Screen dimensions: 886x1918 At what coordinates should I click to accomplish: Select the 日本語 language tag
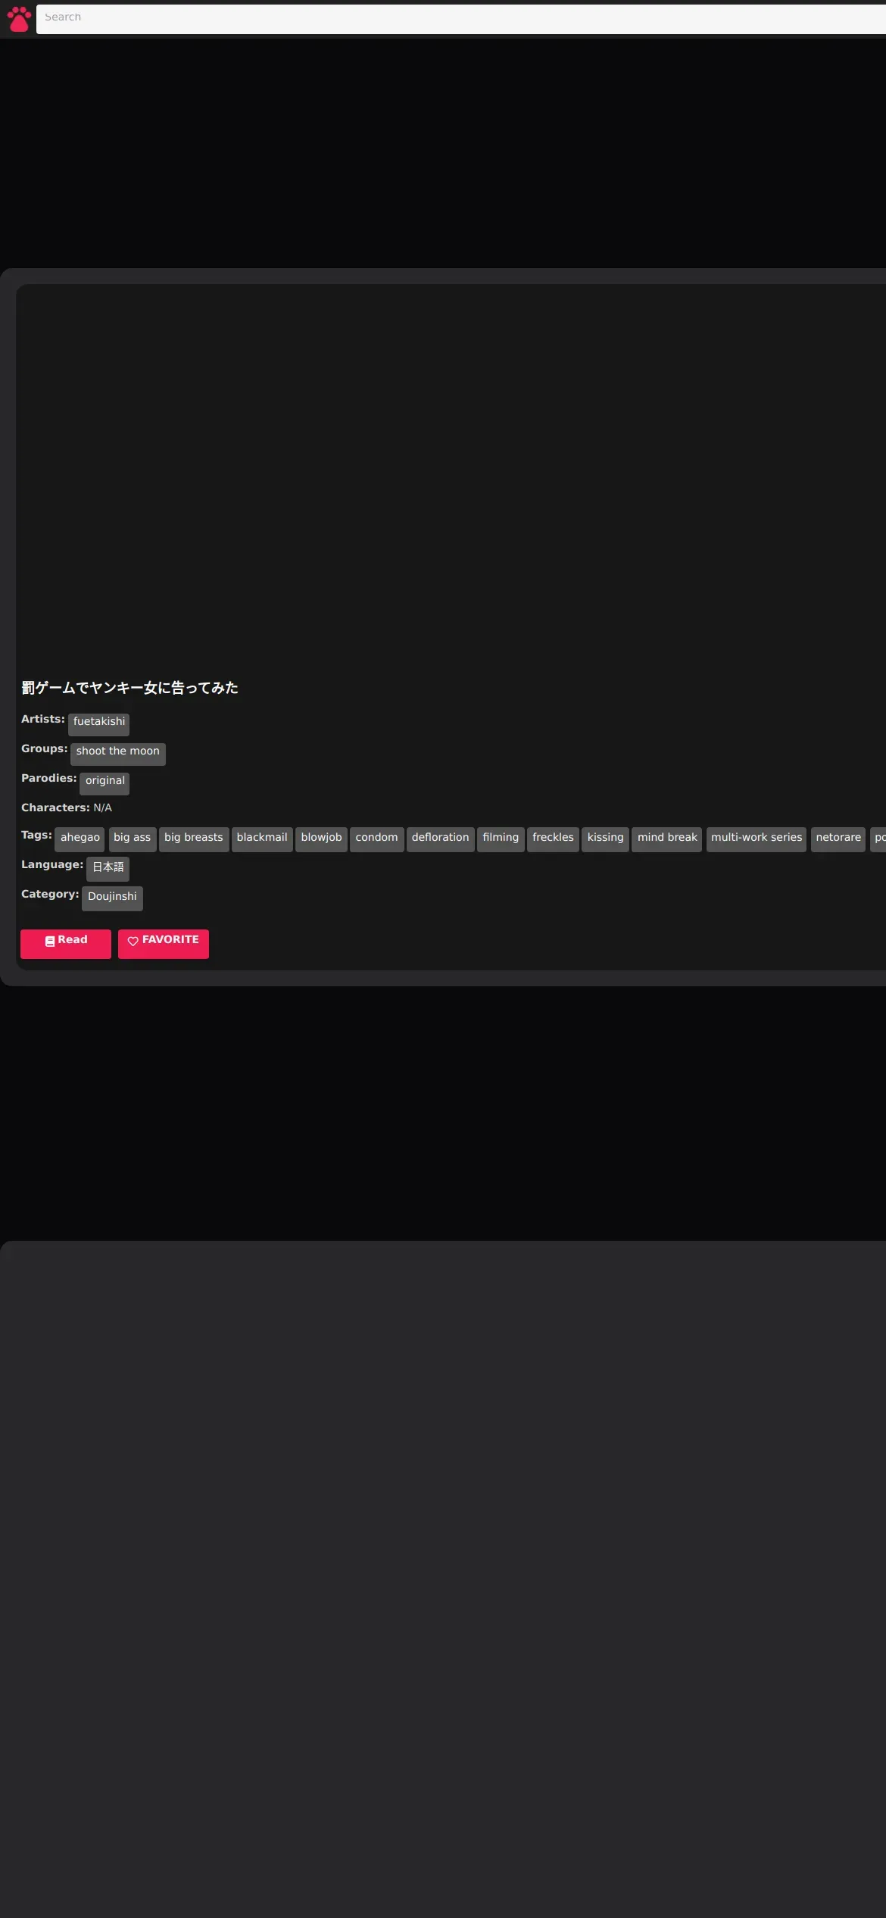[x=108, y=869]
